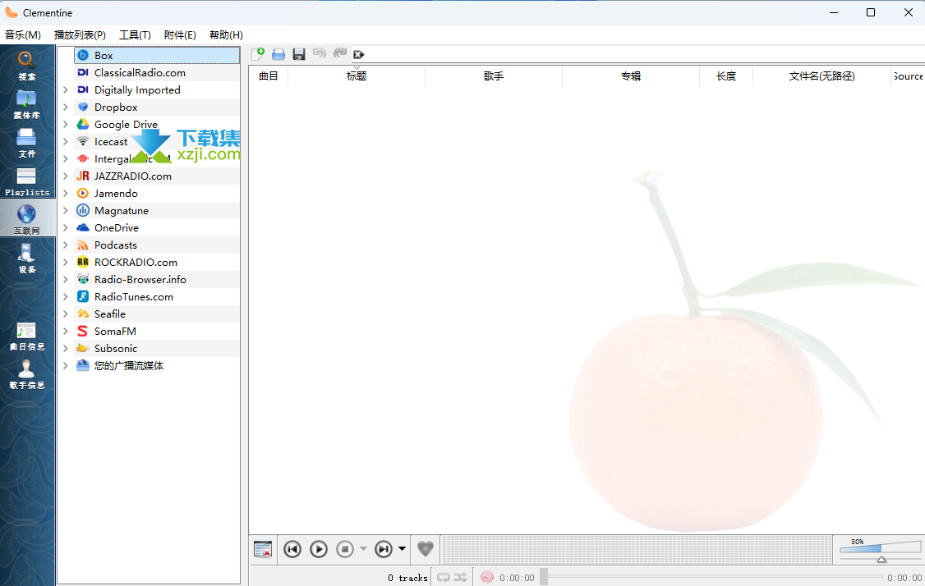Toggle shuffle mode in the status bar

coord(461,578)
